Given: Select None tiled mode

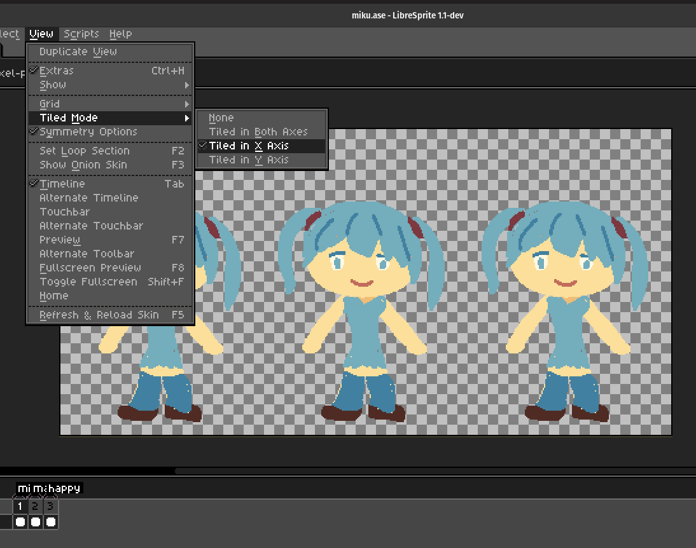Looking at the screenshot, I should (x=261, y=118).
